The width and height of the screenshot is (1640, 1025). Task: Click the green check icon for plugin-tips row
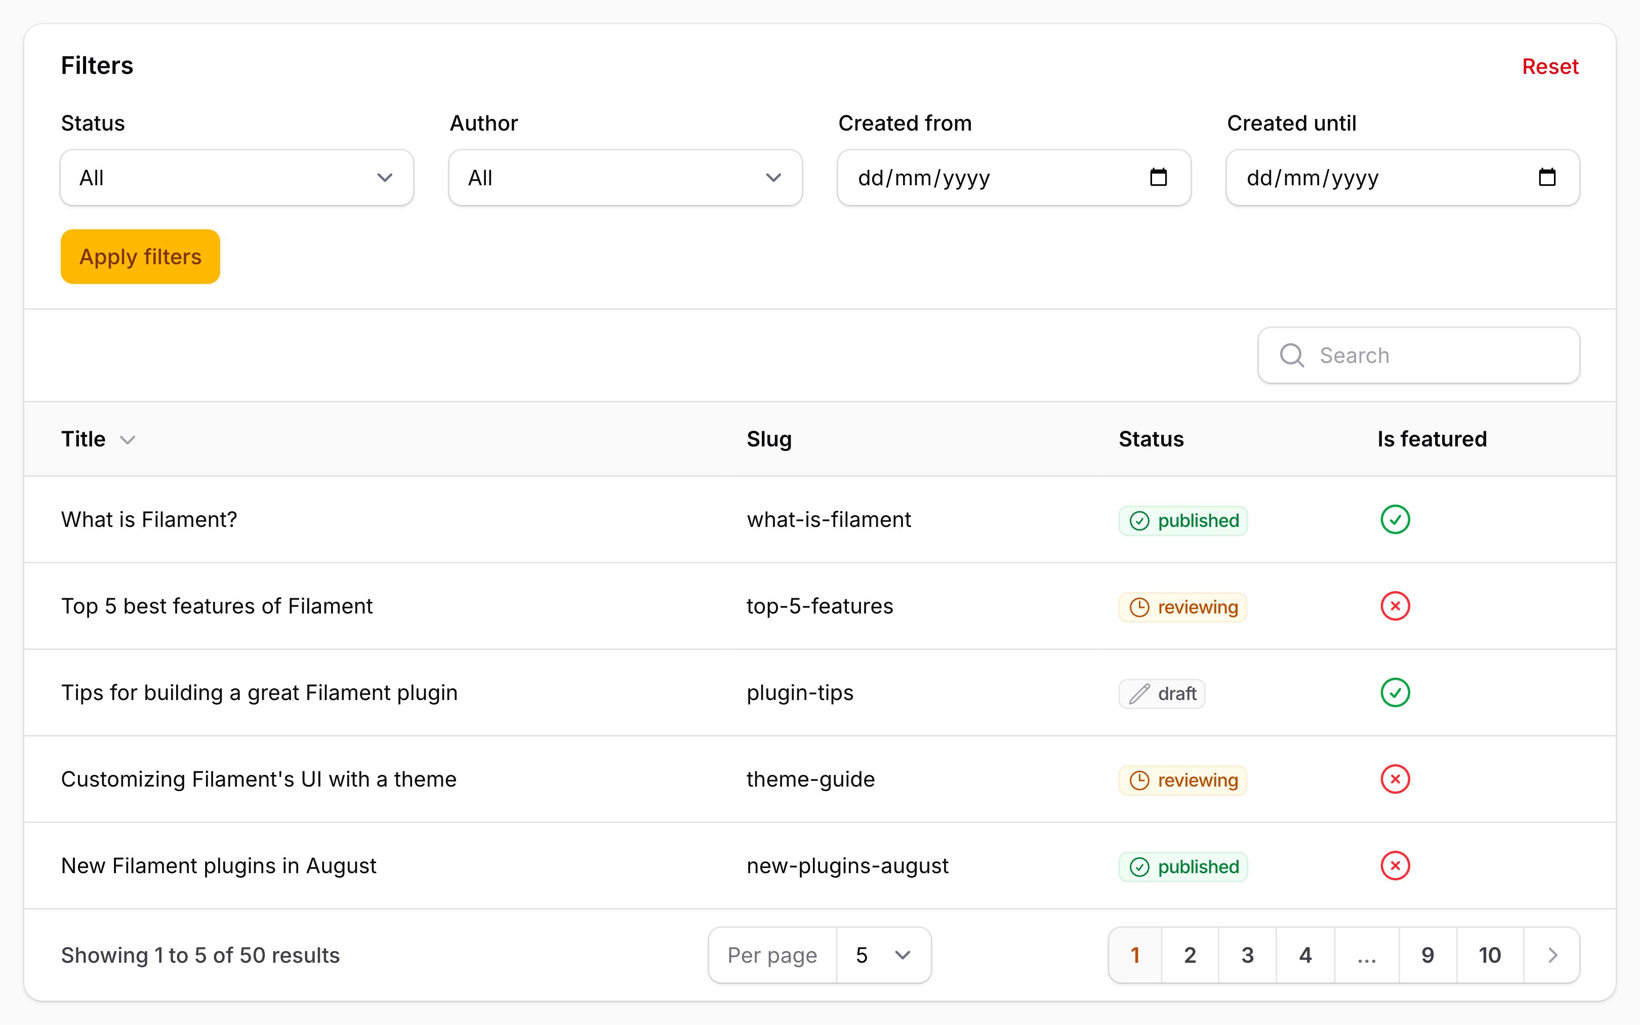(1396, 693)
